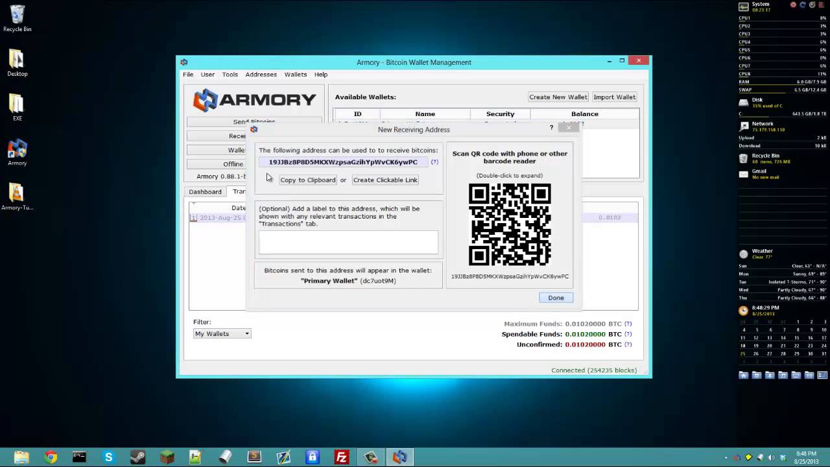Open the Addresses menu
This screenshot has width=830, height=467.
(261, 75)
